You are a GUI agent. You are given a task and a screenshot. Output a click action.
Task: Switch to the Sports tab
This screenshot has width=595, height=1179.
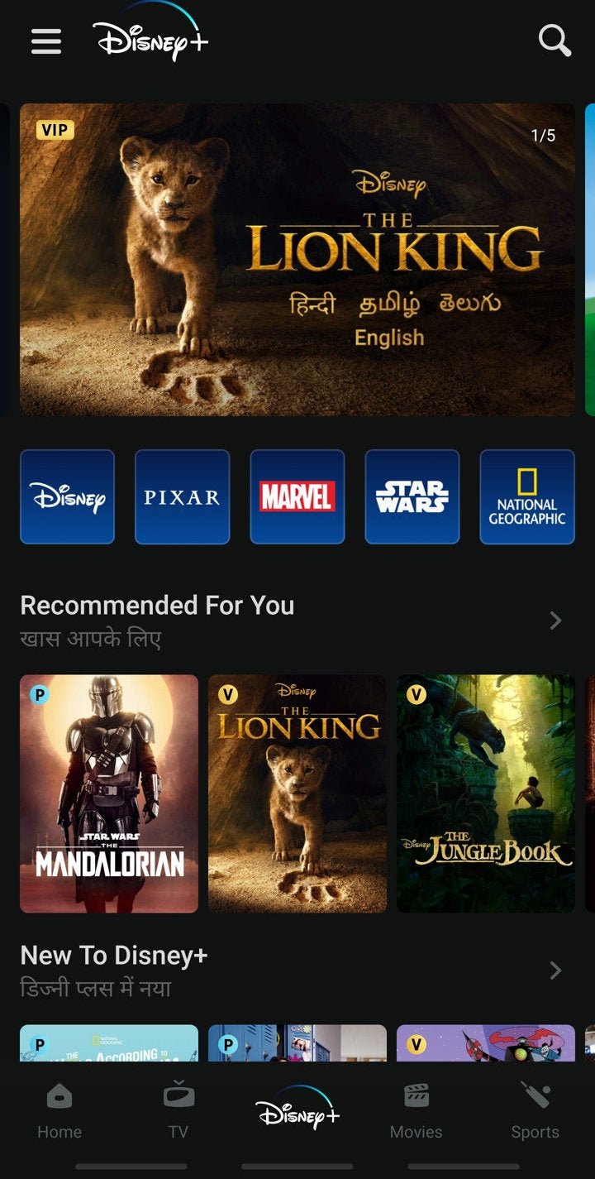click(x=535, y=1113)
